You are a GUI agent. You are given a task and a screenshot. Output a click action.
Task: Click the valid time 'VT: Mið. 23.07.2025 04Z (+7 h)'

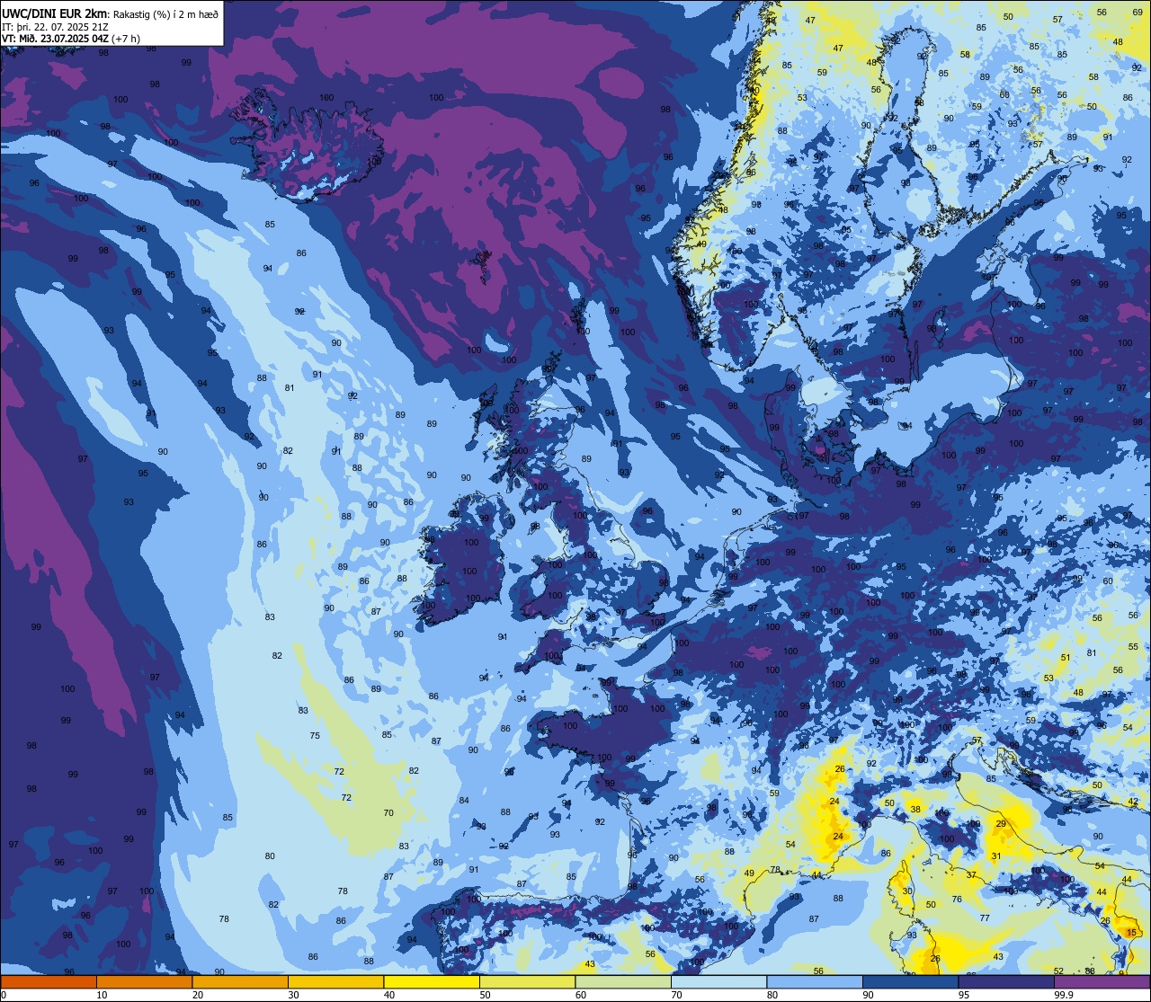[x=71, y=39]
